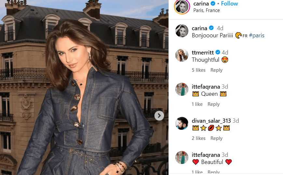The image size is (283, 175).
Task: View 2 likes on divan_salar_313's comment
Action: pos(198,138)
